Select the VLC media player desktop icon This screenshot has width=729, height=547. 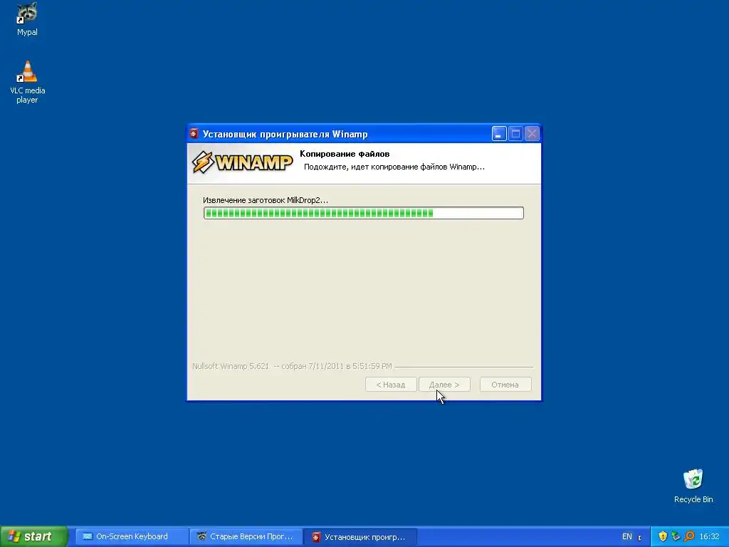(27, 83)
